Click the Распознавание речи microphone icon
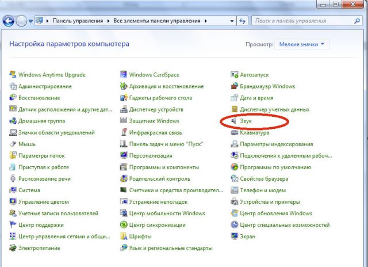368x267 pixels. pyautogui.click(x=13, y=179)
